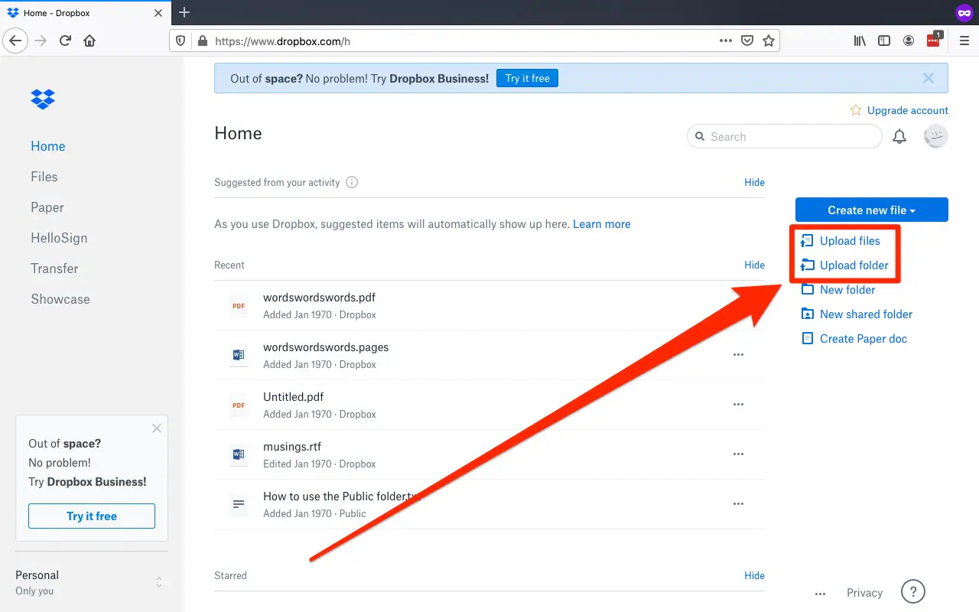Open the help question mark button

click(913, 591)
